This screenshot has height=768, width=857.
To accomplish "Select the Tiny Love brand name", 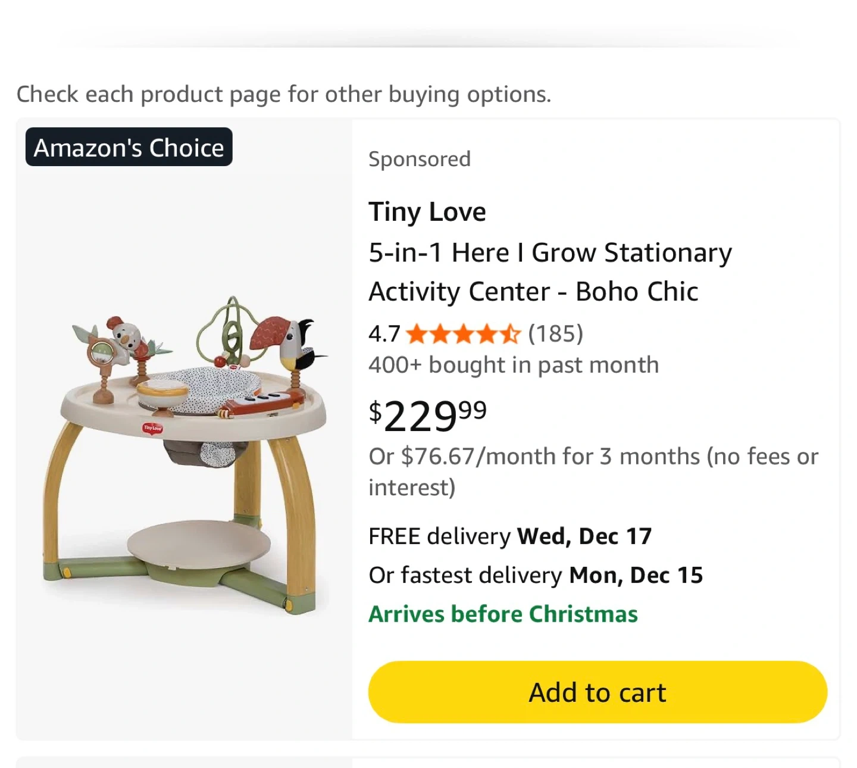I will [427, 212].
